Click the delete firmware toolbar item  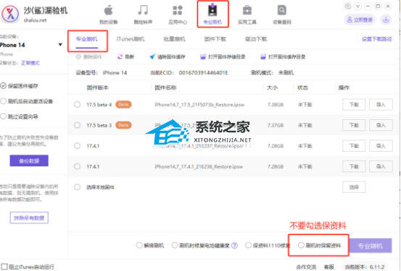tap(89, 56)
